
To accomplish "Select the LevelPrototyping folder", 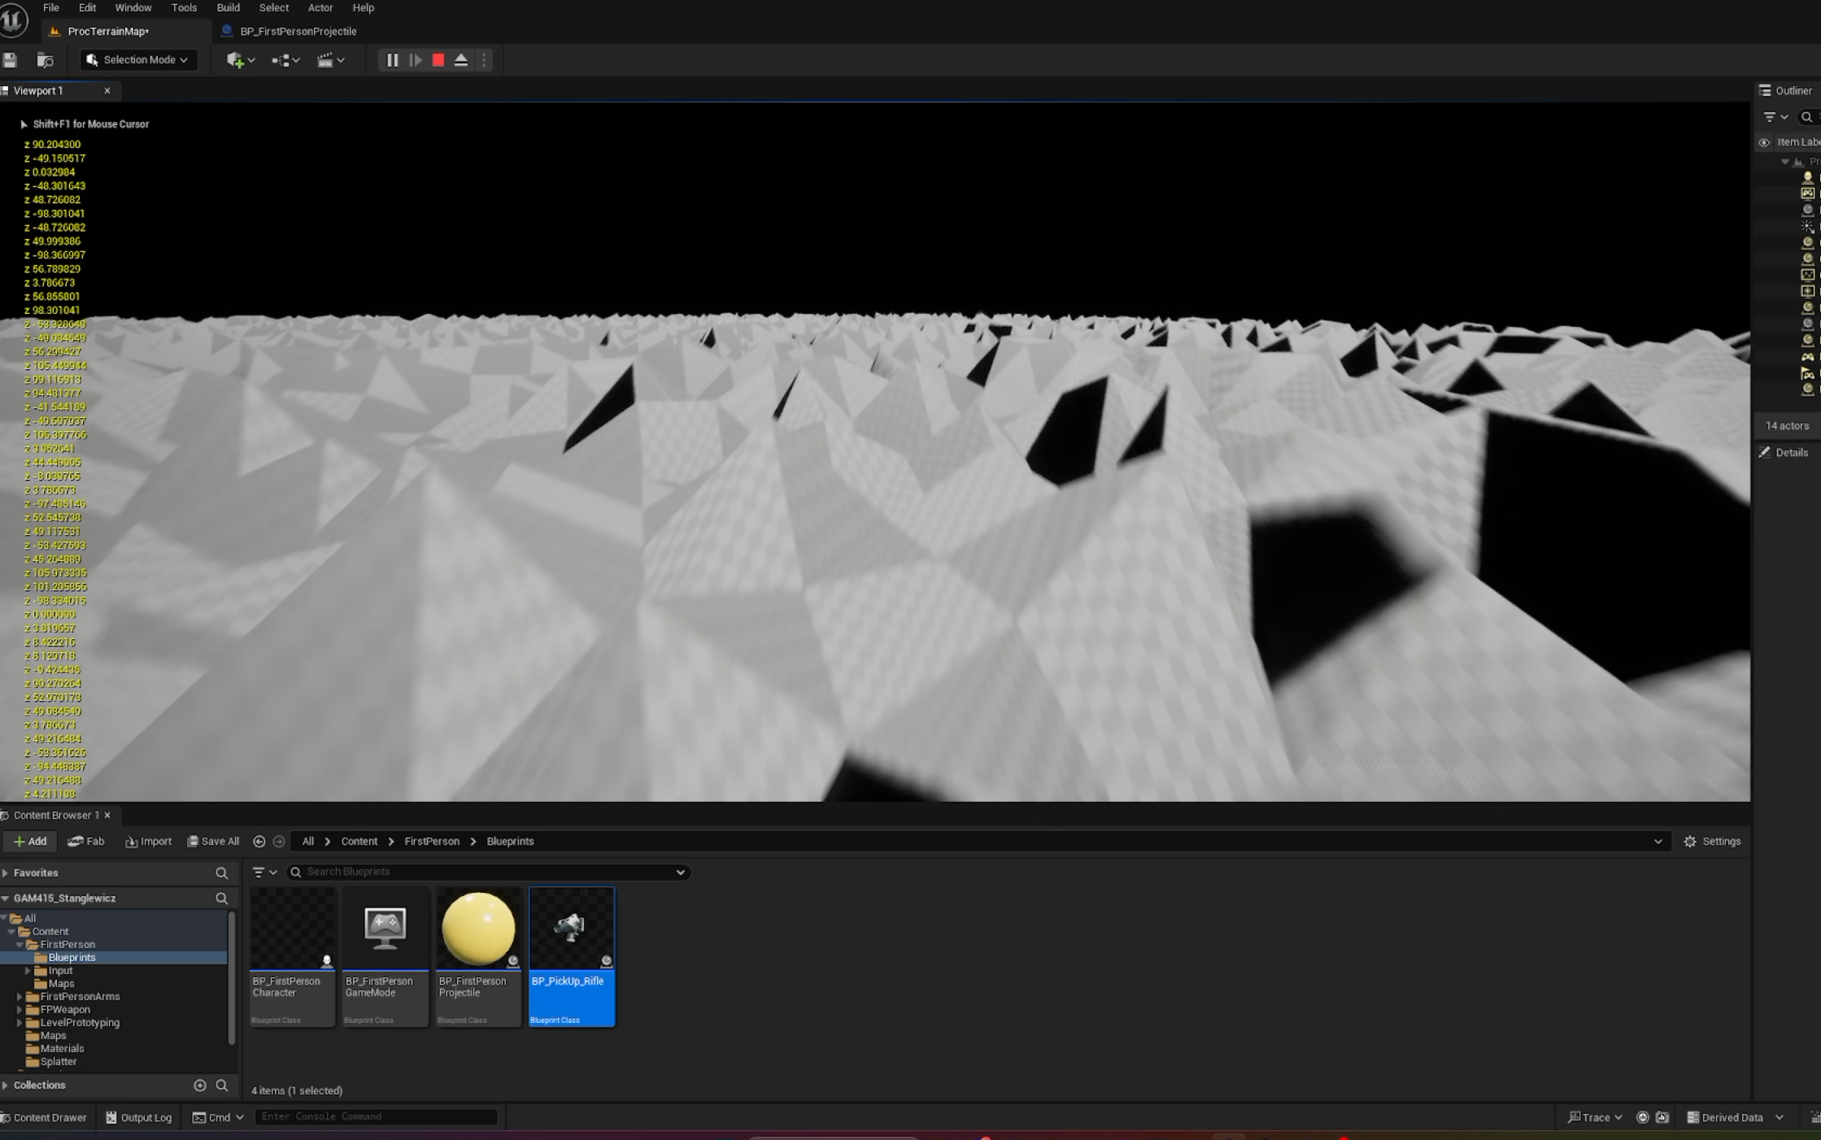I will point(80,1023).
